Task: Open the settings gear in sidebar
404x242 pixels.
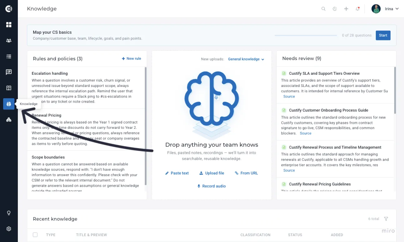Action: point(9,229)
